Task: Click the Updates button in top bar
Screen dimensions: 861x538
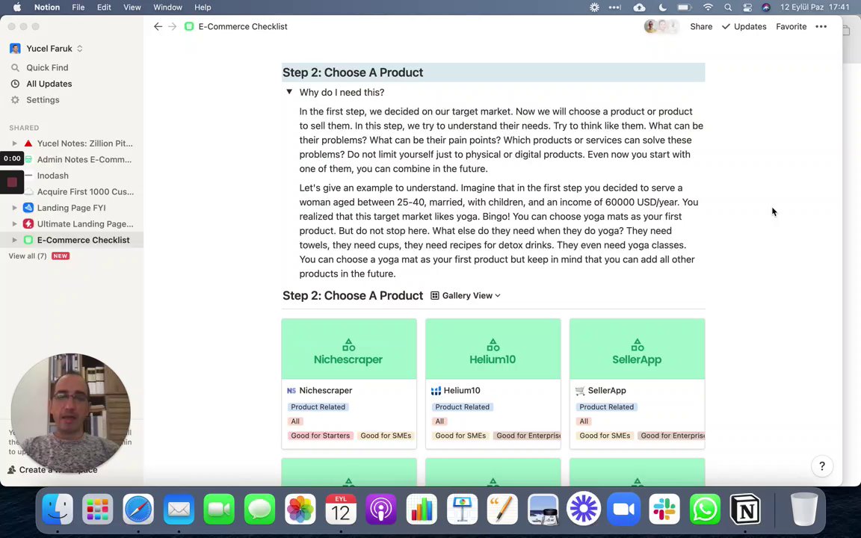Action: click(744, 26)
